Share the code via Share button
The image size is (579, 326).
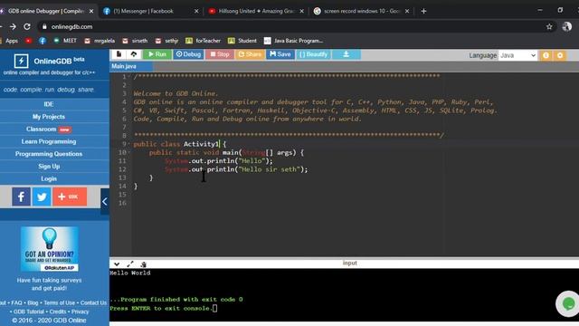pyautogui.click(x=250, y=54)
